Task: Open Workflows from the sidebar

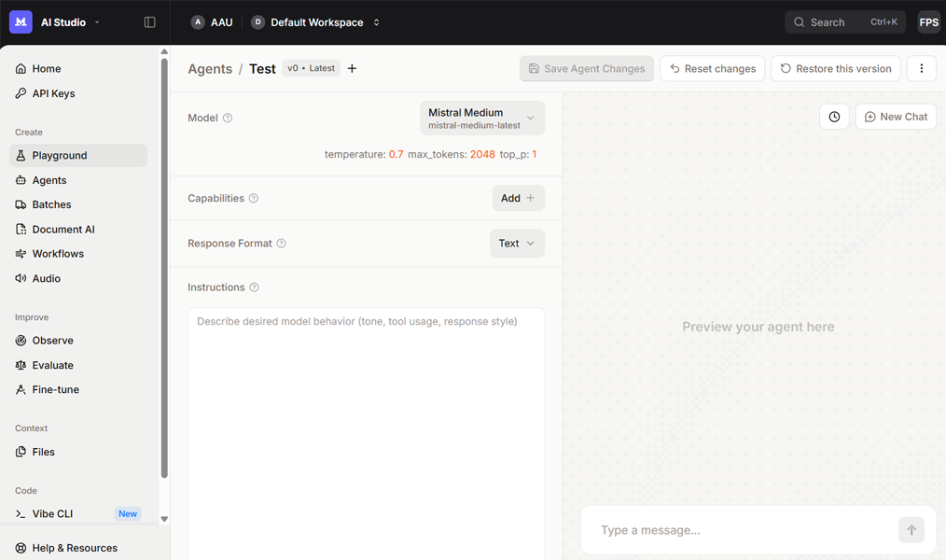Action: pos(58,254)
